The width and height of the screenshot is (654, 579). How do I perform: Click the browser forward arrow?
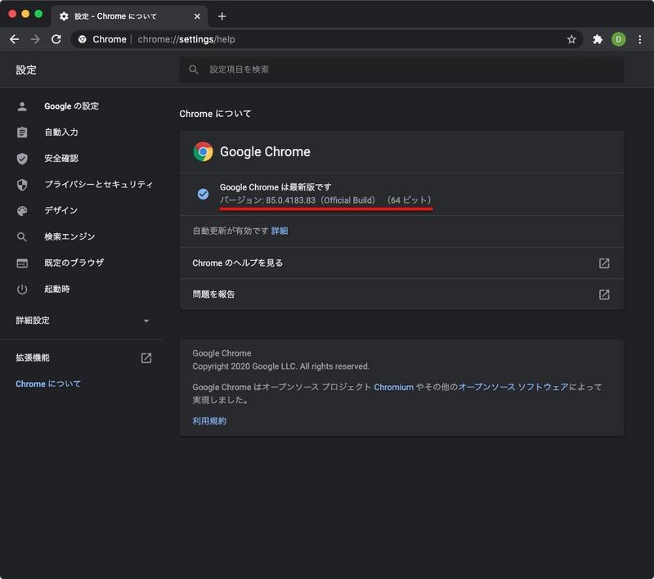pos(35,39)
